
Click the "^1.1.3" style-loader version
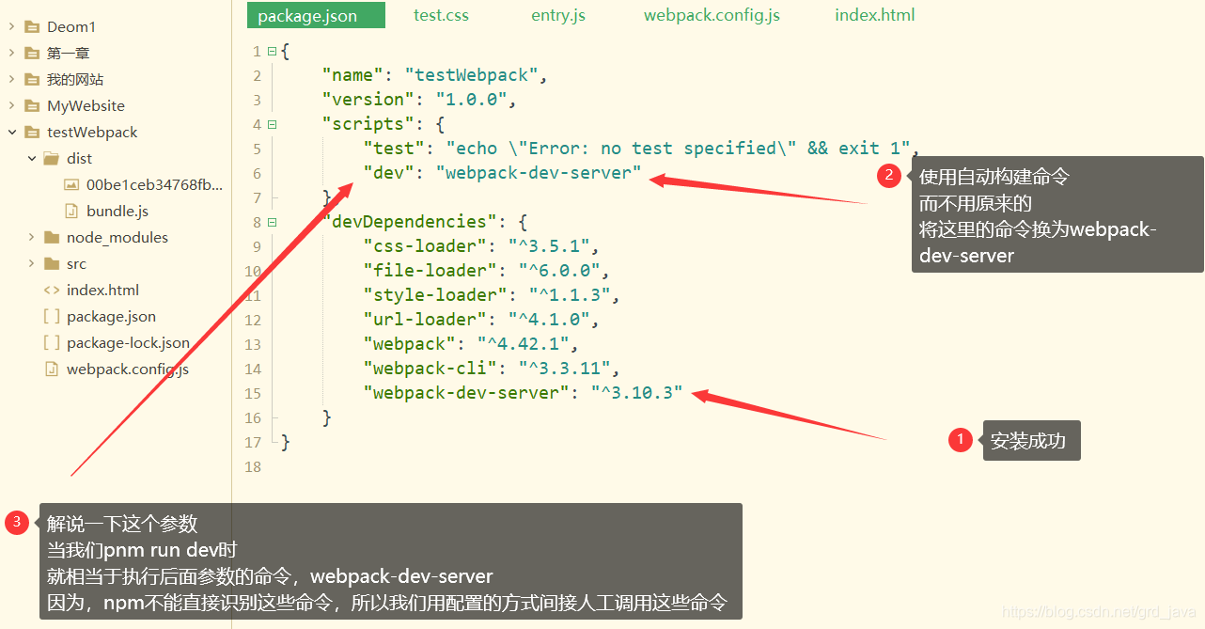tap(570, 295)
